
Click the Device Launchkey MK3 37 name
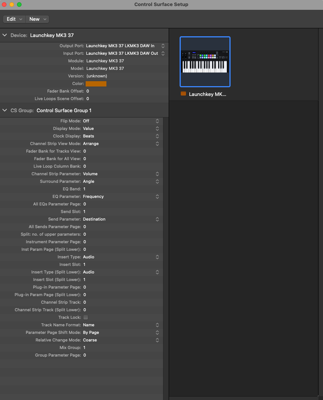52,35
